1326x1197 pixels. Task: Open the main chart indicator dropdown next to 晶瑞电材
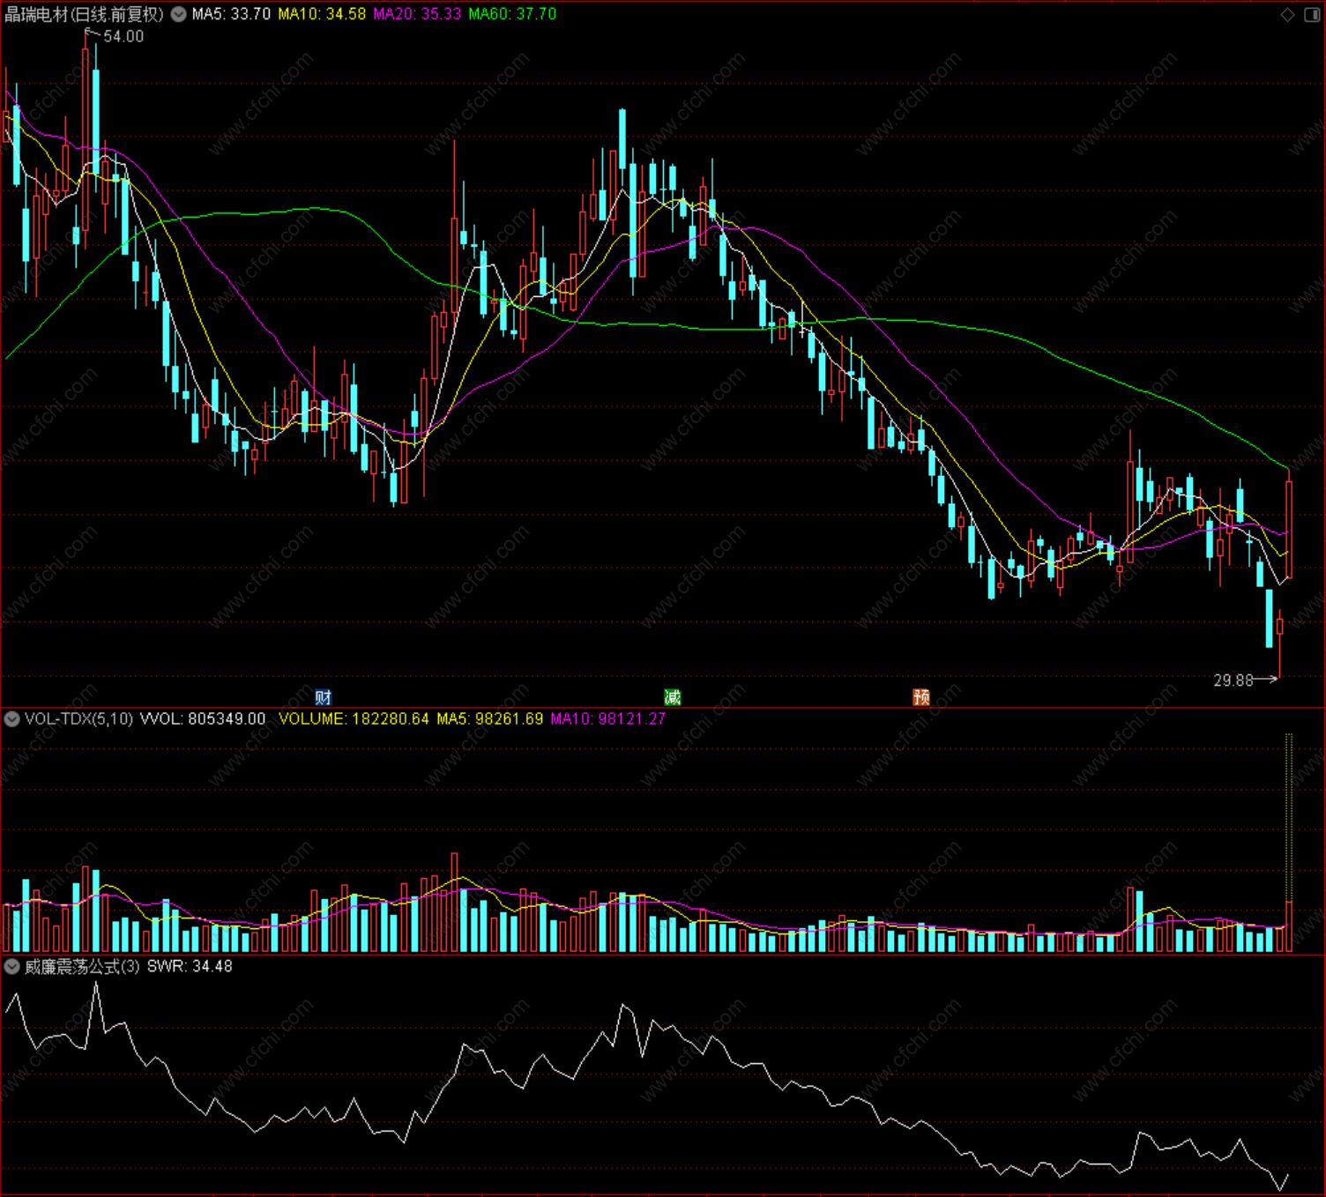178,14
